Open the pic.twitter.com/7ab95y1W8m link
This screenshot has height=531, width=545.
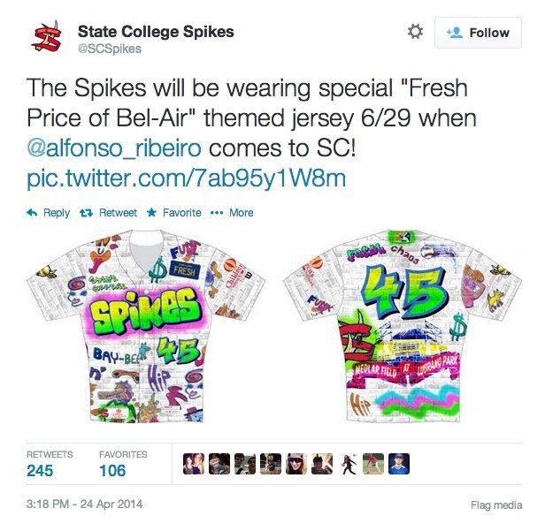coord(187,178)
